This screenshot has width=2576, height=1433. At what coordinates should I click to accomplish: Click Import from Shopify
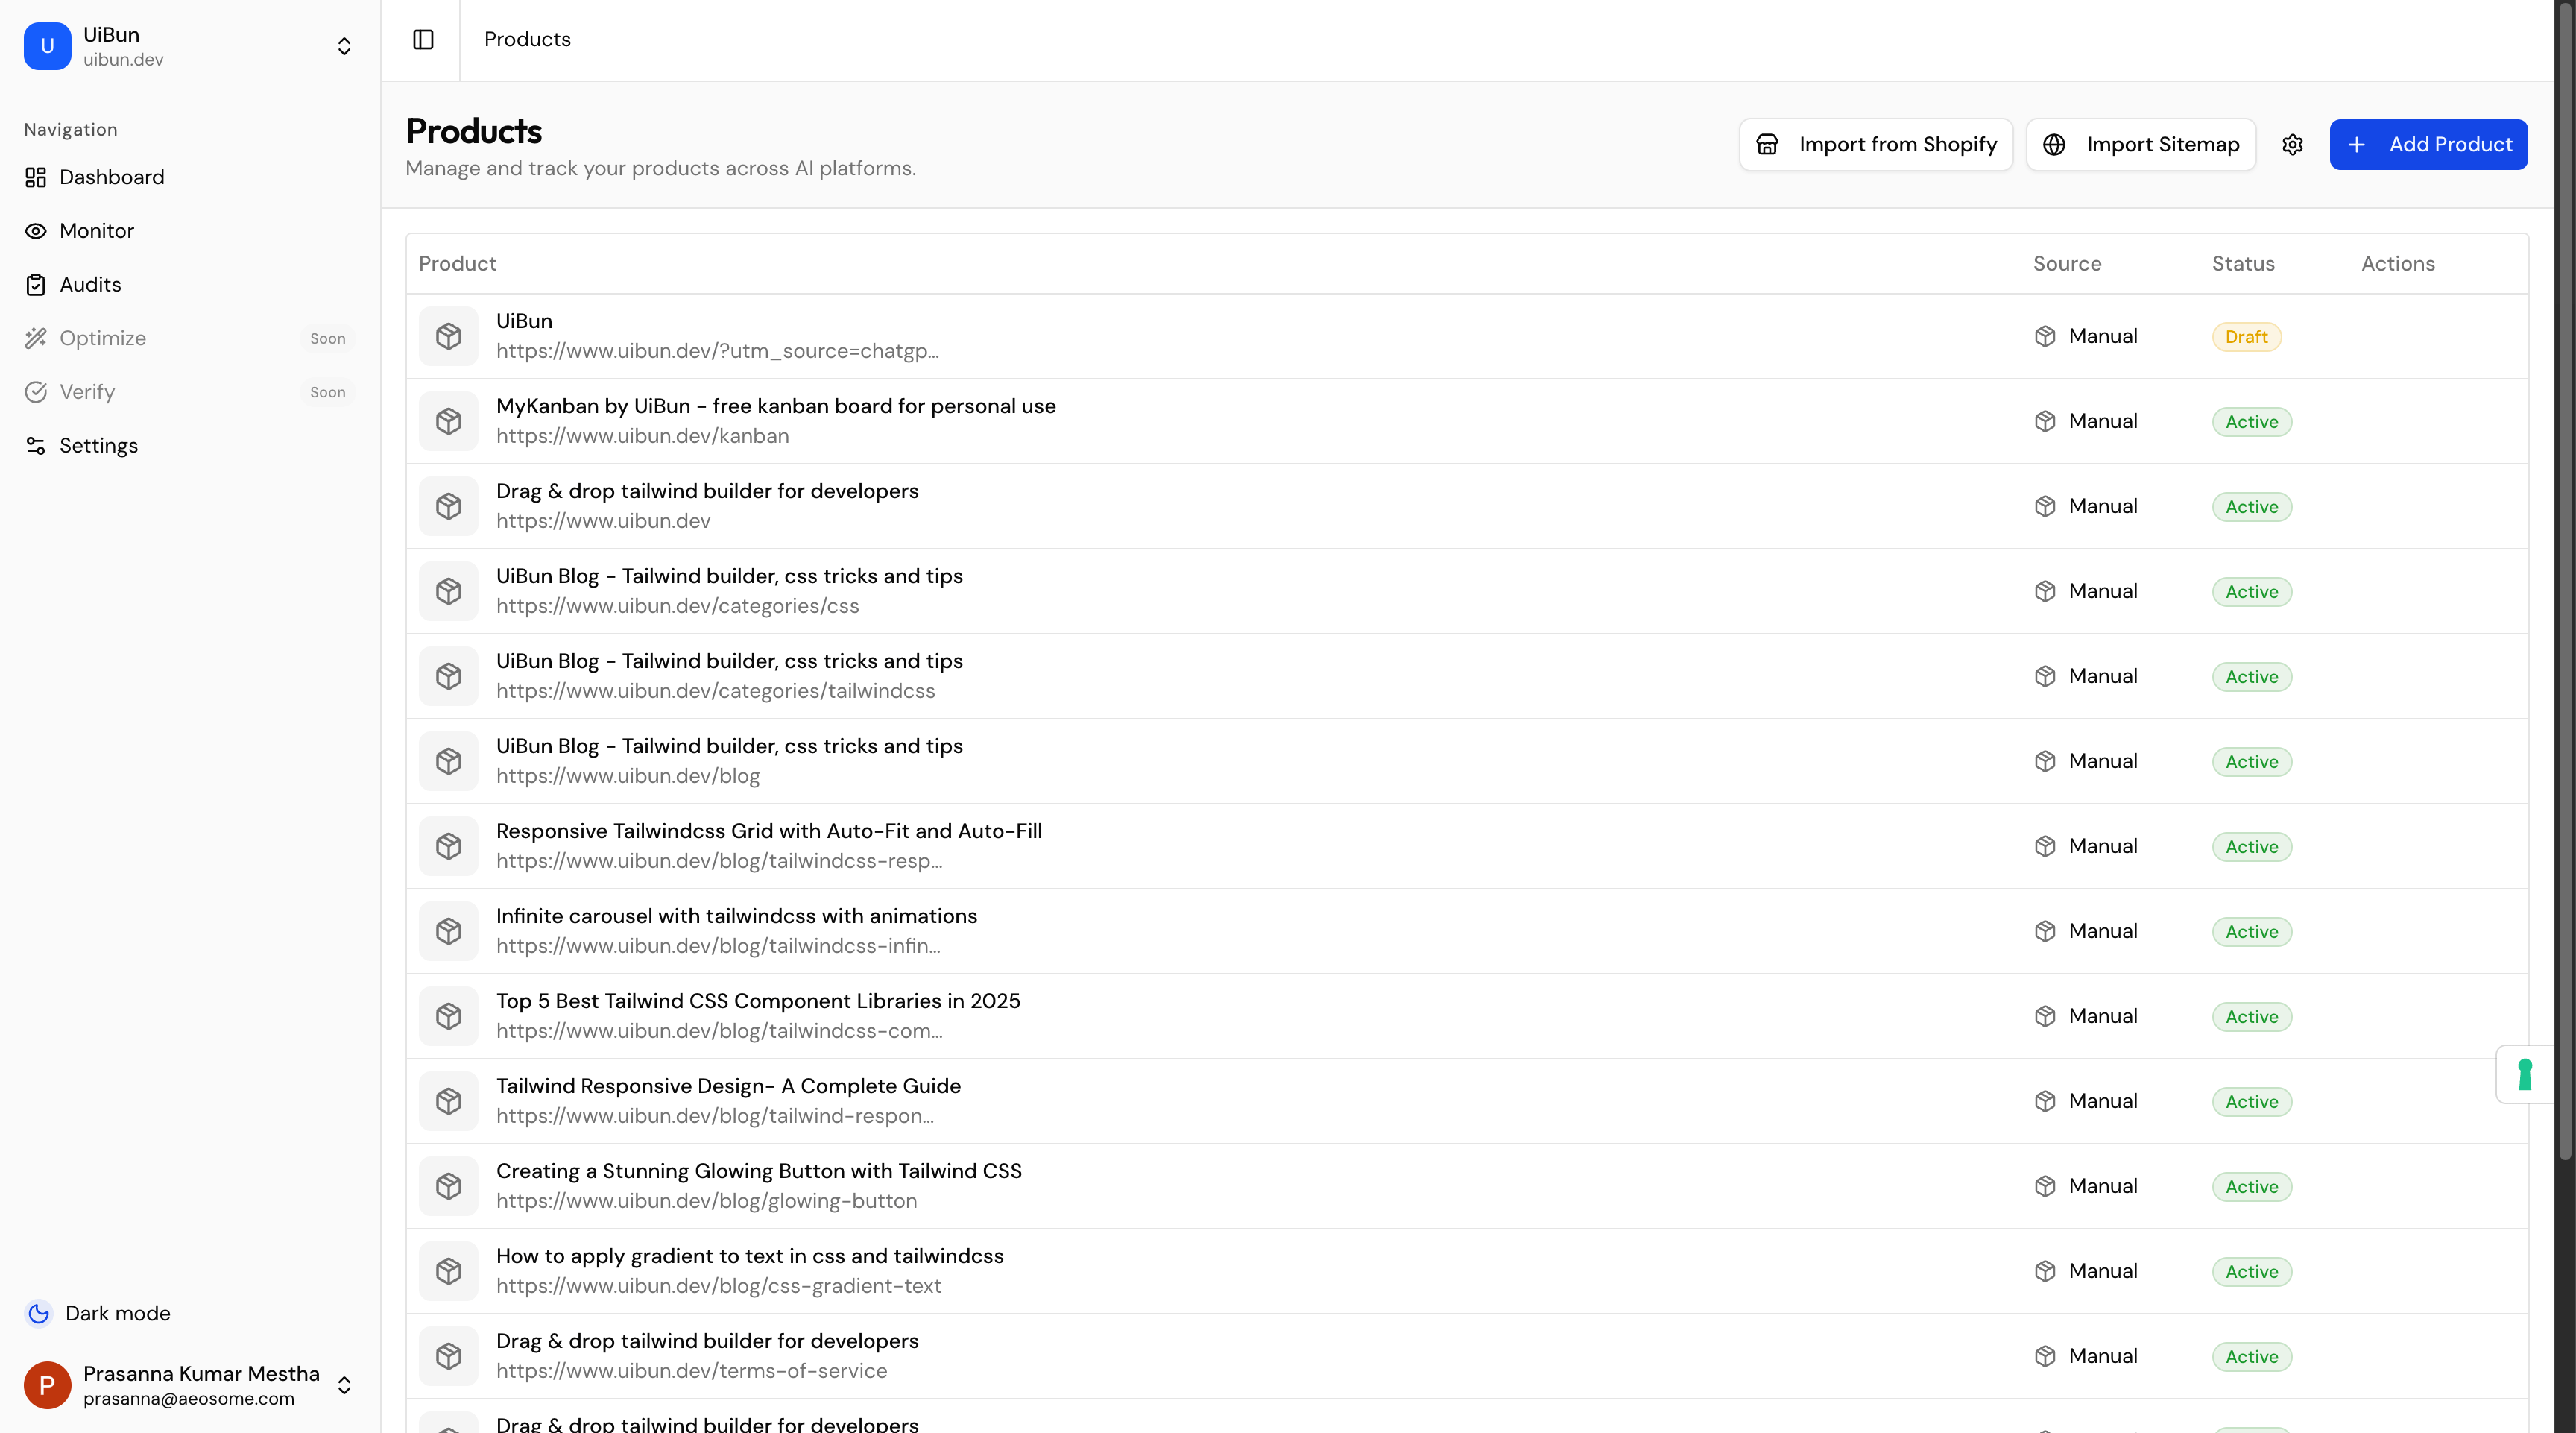click(1875, 145)
